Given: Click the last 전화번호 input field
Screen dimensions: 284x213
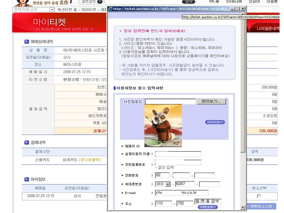Looking at the screenshot, I should pos(204,175).
